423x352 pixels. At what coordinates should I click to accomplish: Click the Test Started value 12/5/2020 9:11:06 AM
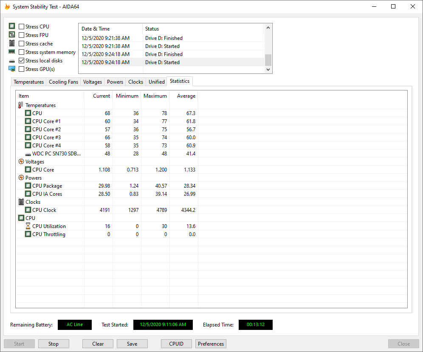[163, 324]
